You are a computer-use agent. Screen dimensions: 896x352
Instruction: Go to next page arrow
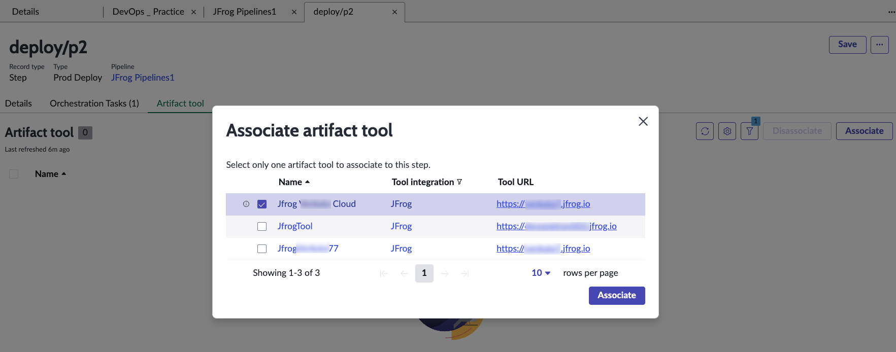click(x=445, y=273)
